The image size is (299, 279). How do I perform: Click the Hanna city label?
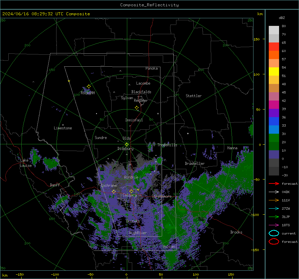click(x=232, y=148)
